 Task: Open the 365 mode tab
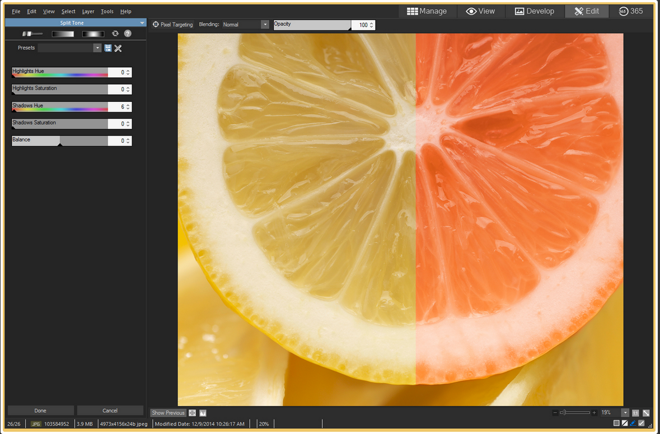(x=631, y=11)
